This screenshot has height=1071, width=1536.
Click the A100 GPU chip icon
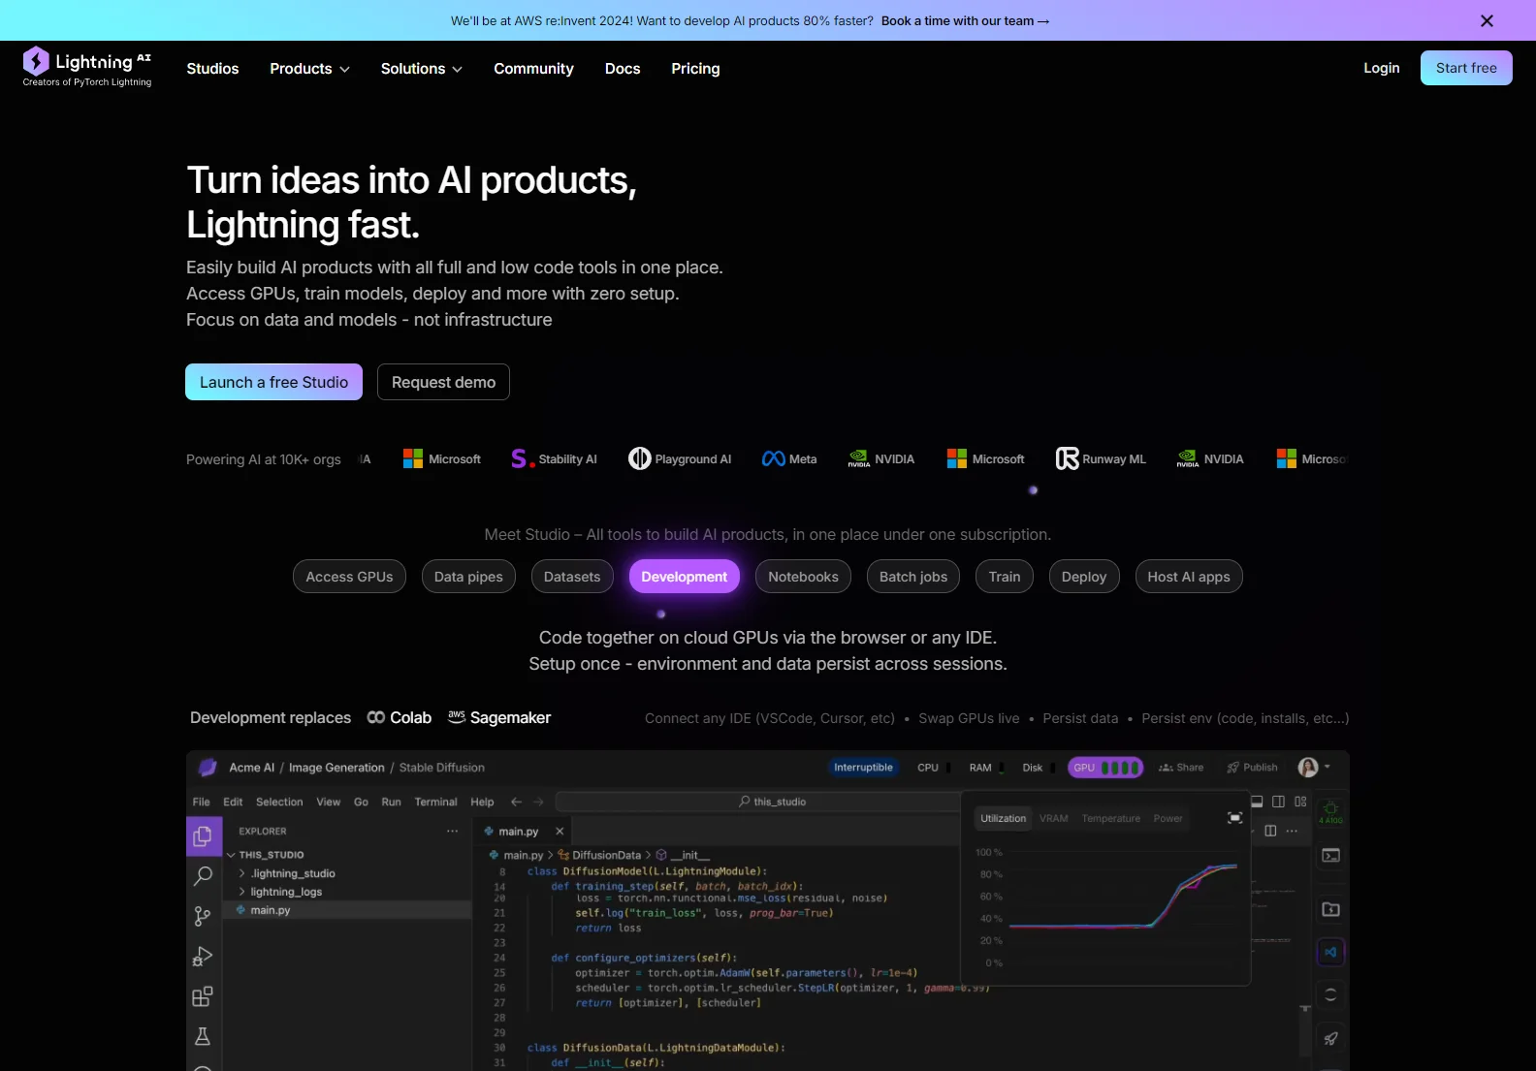pyautogui.click(x=1330, y=812)
